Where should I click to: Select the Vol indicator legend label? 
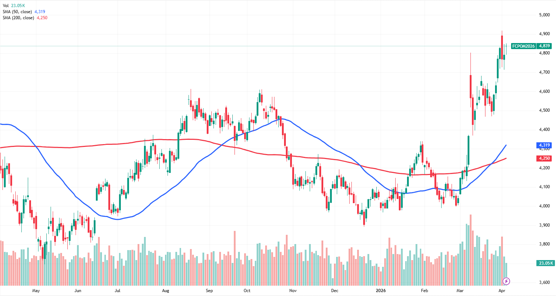(x=6, y=6)
